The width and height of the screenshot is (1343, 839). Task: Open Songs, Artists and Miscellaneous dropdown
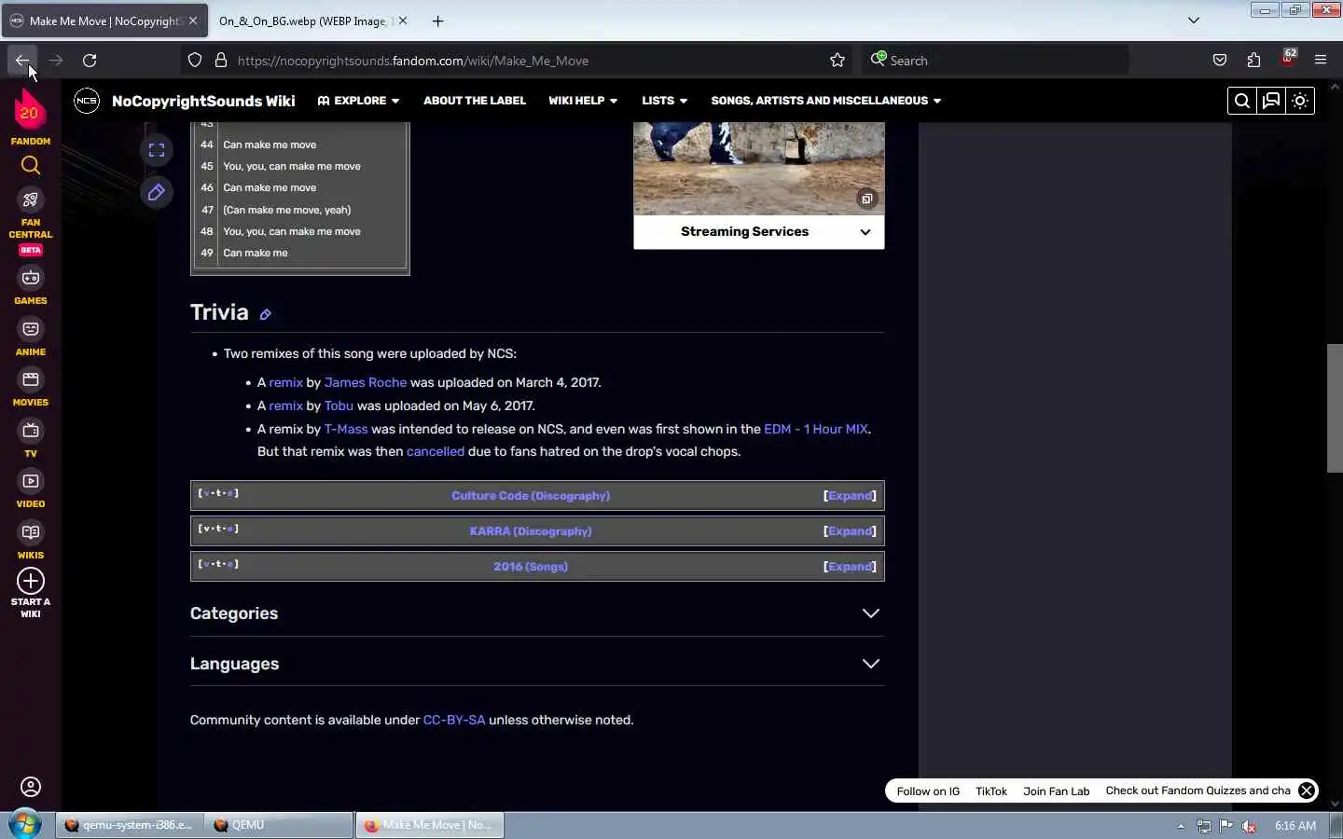[x=825, y=101]
